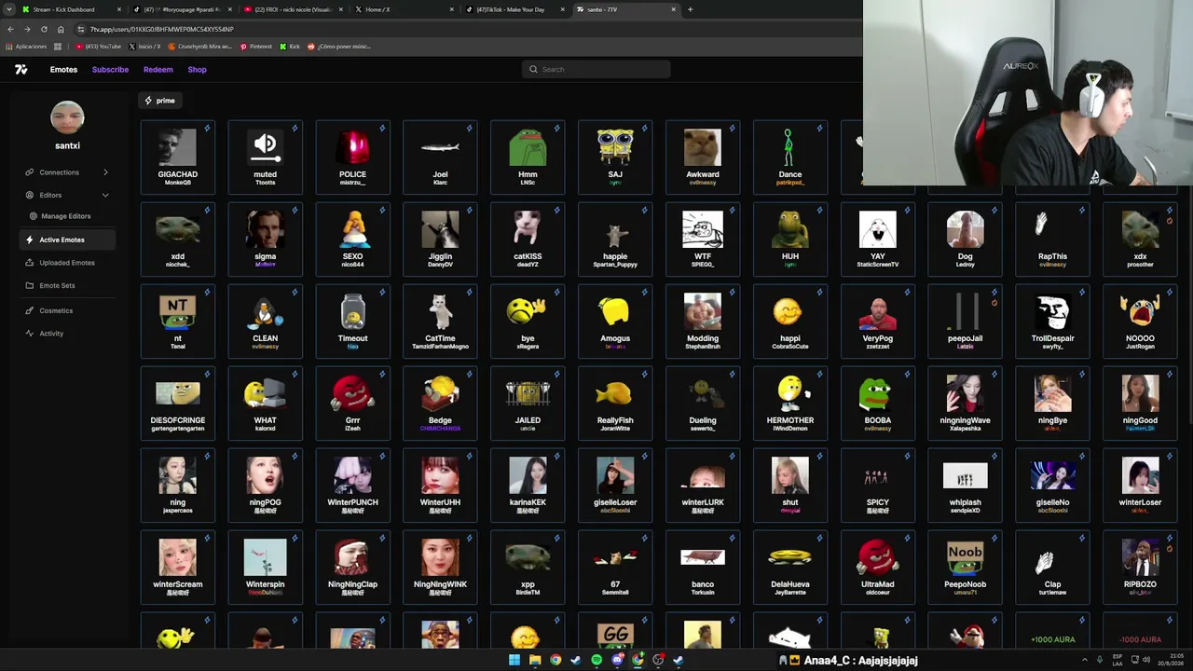Open the Joel emote card
The image size is (1193, 671).
click(x=440, y=157)
